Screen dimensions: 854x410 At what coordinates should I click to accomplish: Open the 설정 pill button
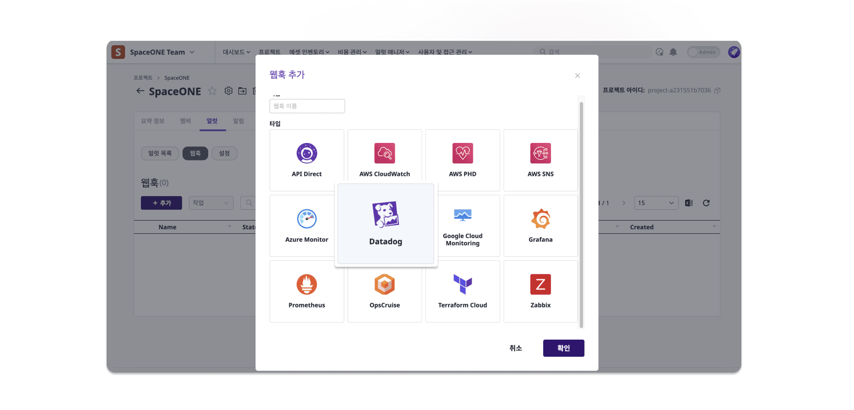click(224, 153)
